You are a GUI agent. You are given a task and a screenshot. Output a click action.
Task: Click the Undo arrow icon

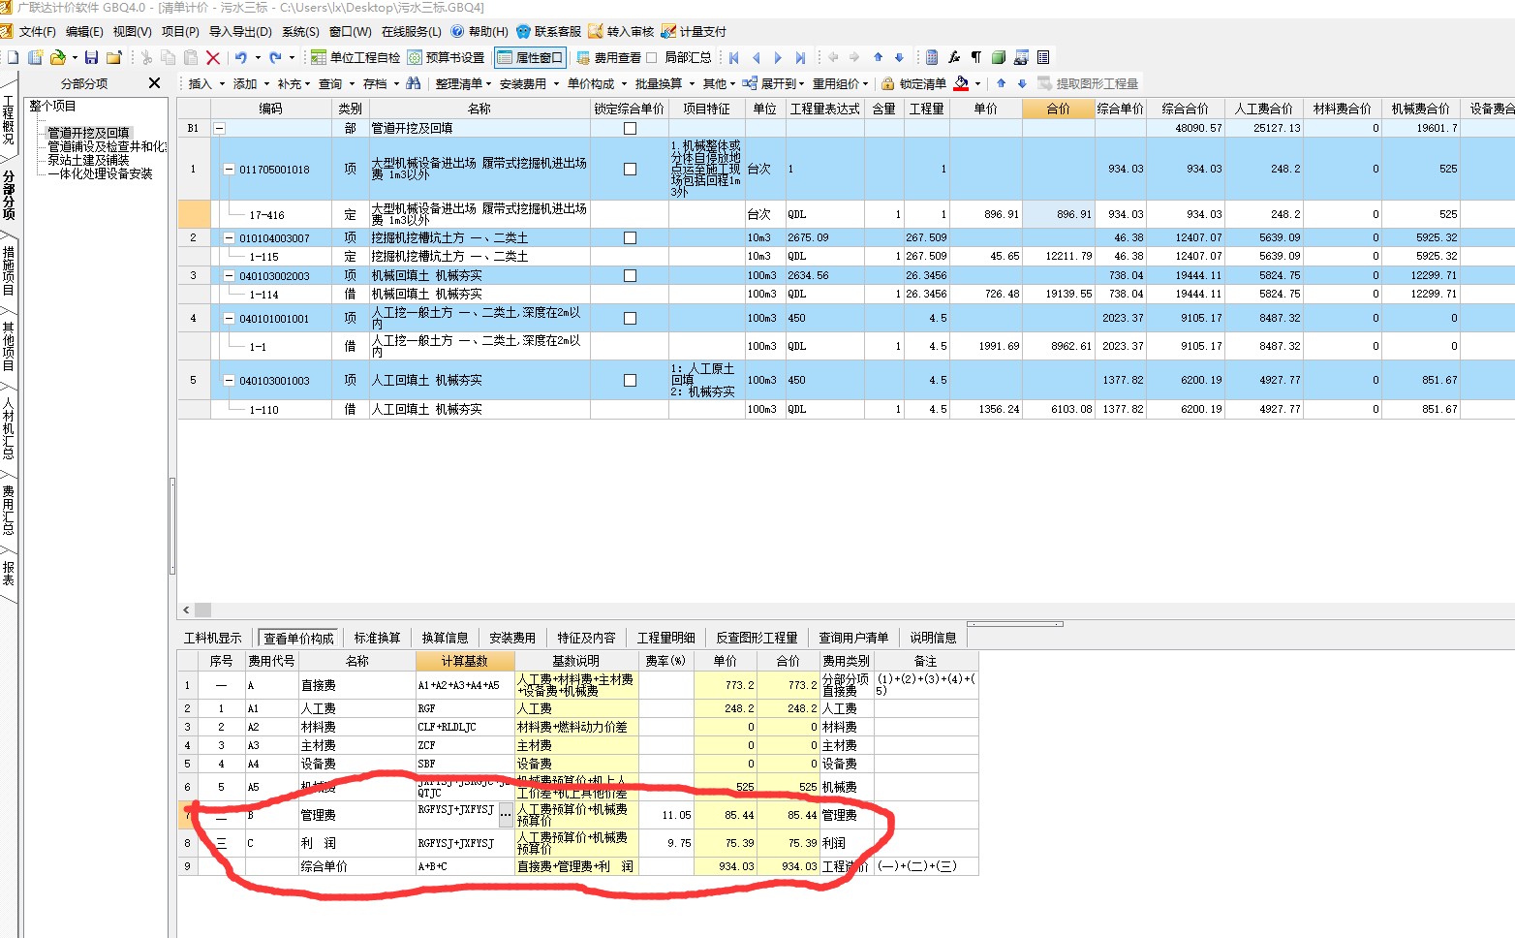(241, 58)
